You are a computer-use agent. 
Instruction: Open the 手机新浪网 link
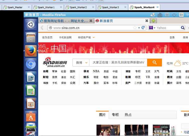coord(65,37)
